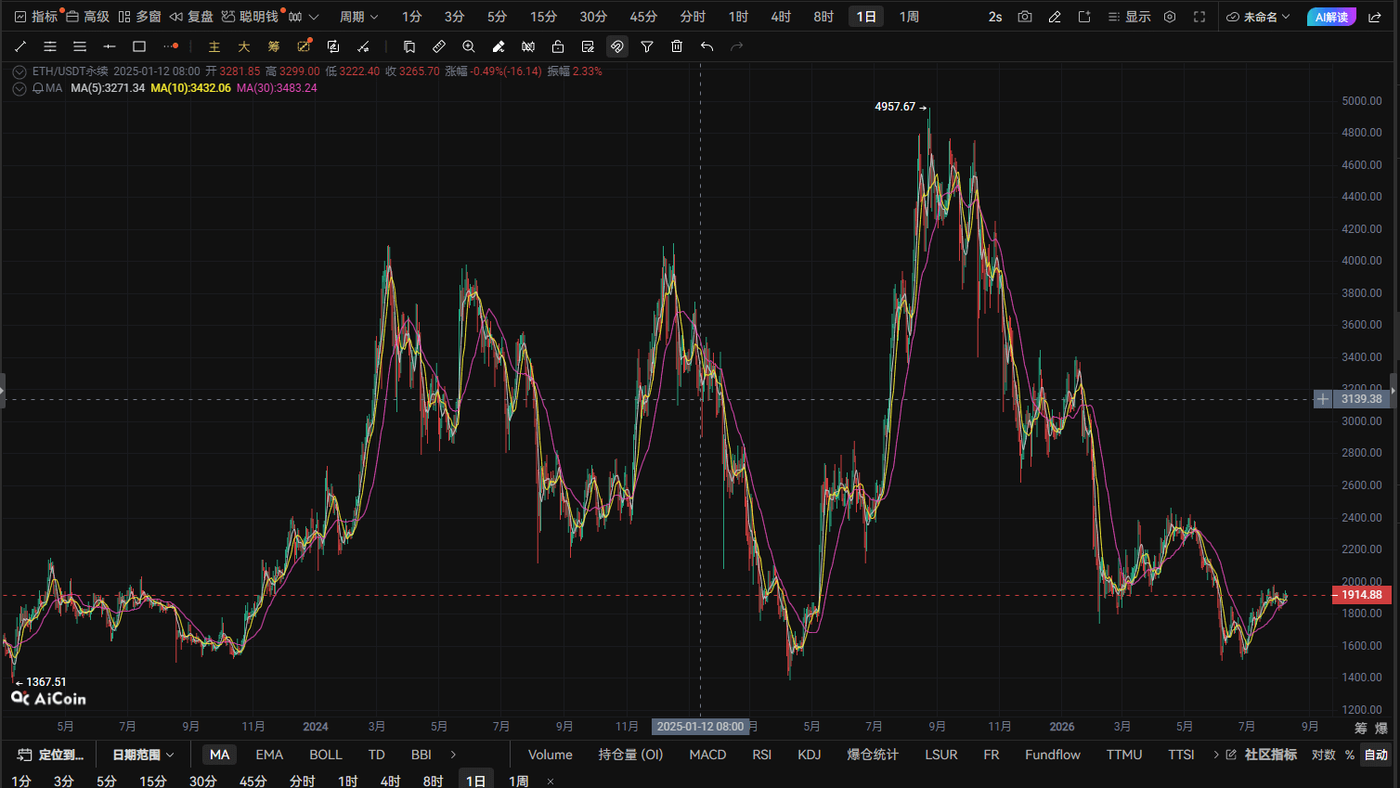Enter fullscreen mode
Viewport: 1400px width, 788px height.
[1199, 17]
